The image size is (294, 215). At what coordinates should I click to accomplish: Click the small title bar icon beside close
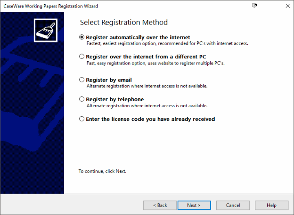click(254, 6)
